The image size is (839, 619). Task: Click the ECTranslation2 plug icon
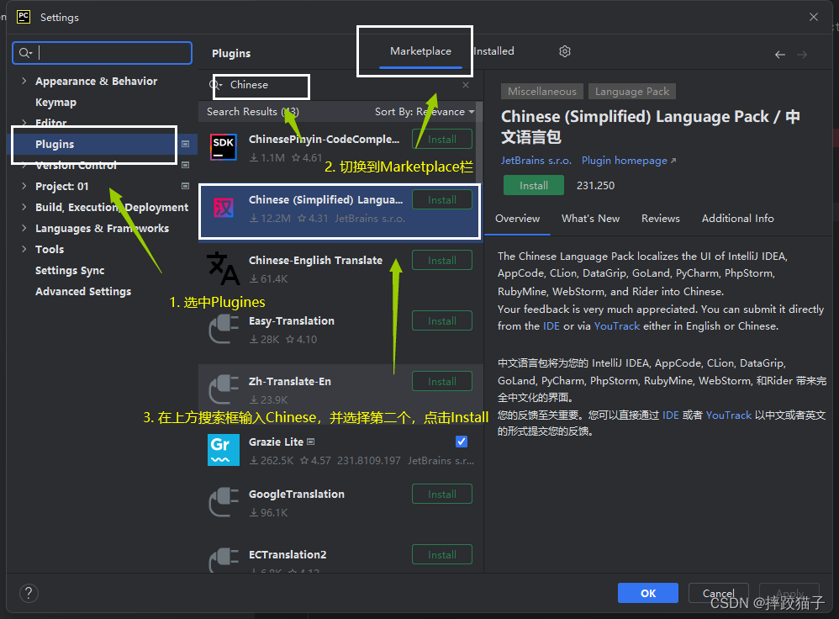pyautogui.click(x=224, y=560)
